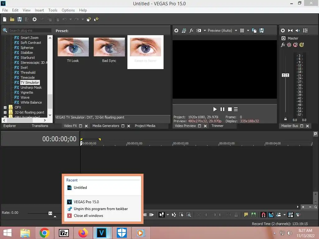The image size is (319, 239).
Task: Toggle Auto Ripple icon
Action: [x=279, y=215]
